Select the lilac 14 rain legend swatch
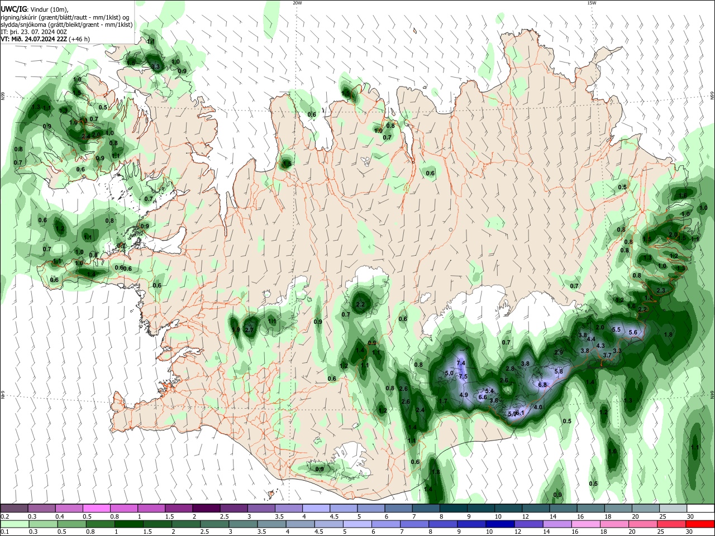Image resolution: width=715 pixels, height=536 pixels. click(557, 524)
